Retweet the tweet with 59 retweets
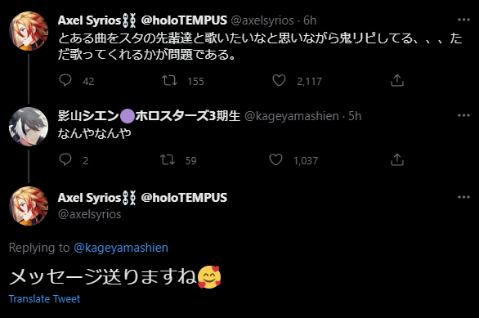 pos(168,159)
